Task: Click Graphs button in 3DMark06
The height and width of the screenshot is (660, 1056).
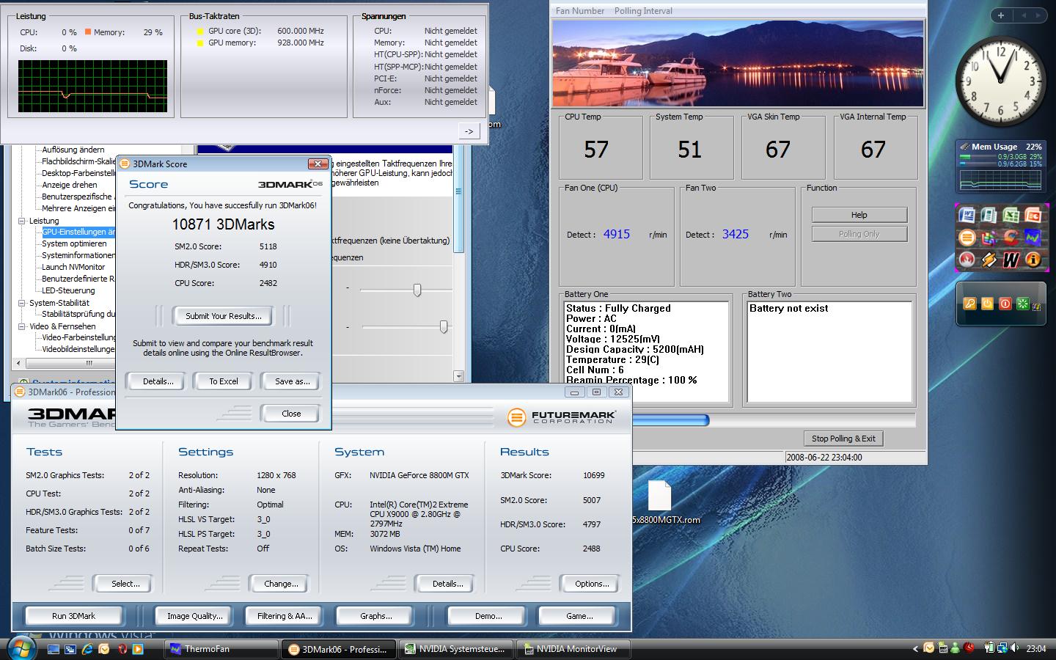Action: 375,616
